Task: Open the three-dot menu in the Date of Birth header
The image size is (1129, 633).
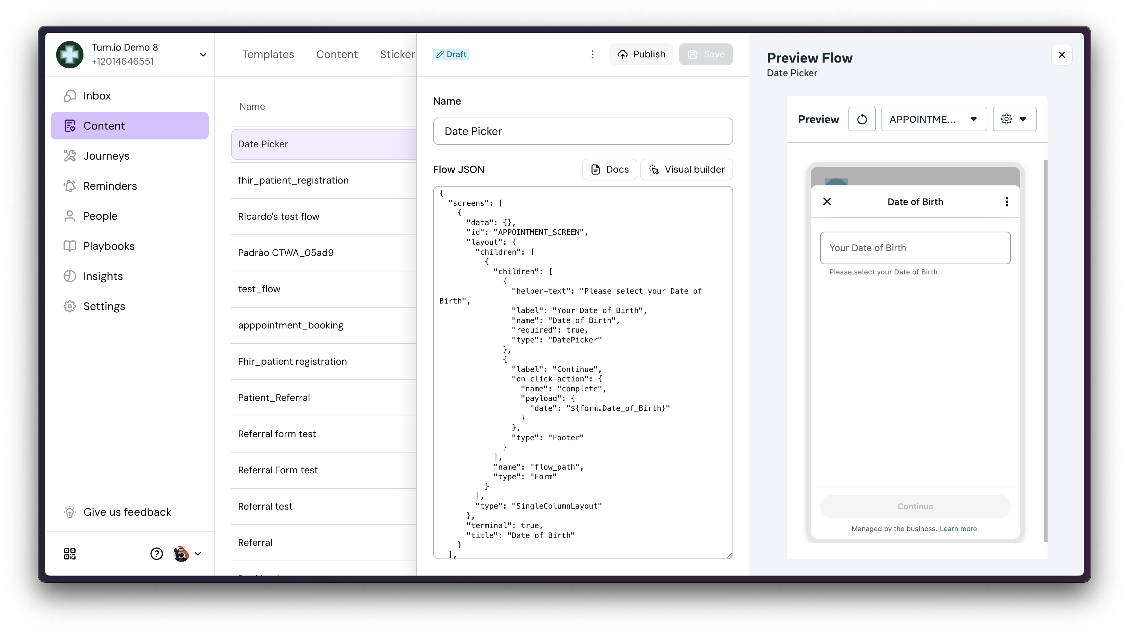Action: (x=1007, y=202)
